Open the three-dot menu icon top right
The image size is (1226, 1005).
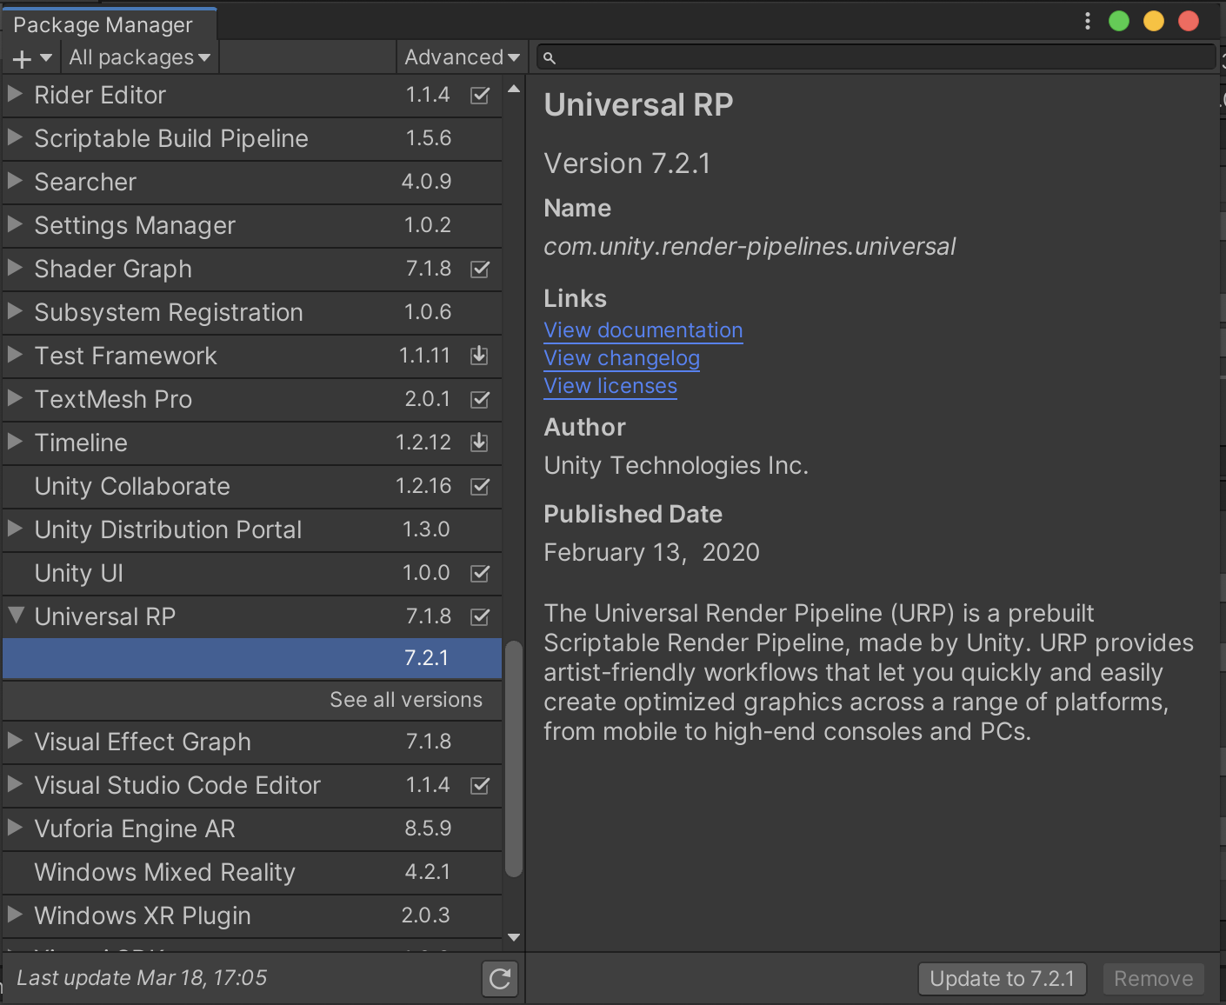(x=1088, y=20)
